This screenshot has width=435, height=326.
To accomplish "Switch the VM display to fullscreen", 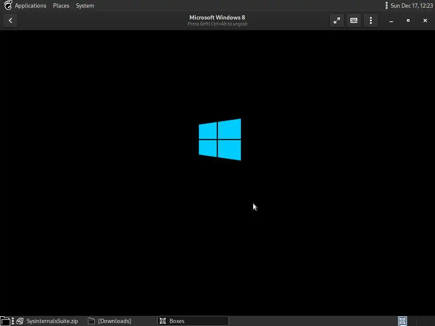I will [337, 20].
